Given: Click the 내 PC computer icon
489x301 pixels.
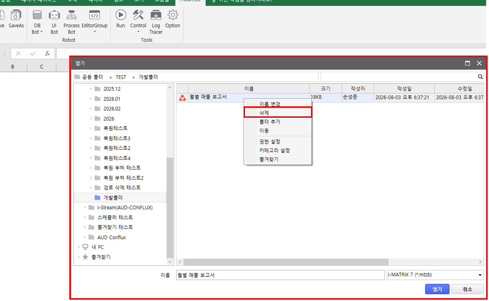Looking at the screenshot, I should [85, 247].
